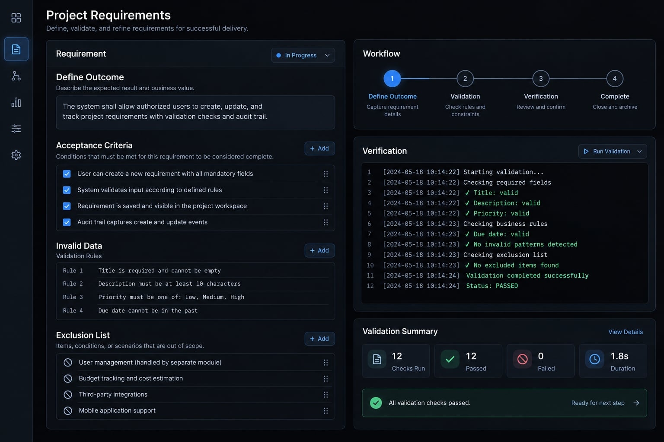Toggle 'Audit trail captures create and update events' checkbox
This screenshot has height=442, width=664.
point(67,222)
